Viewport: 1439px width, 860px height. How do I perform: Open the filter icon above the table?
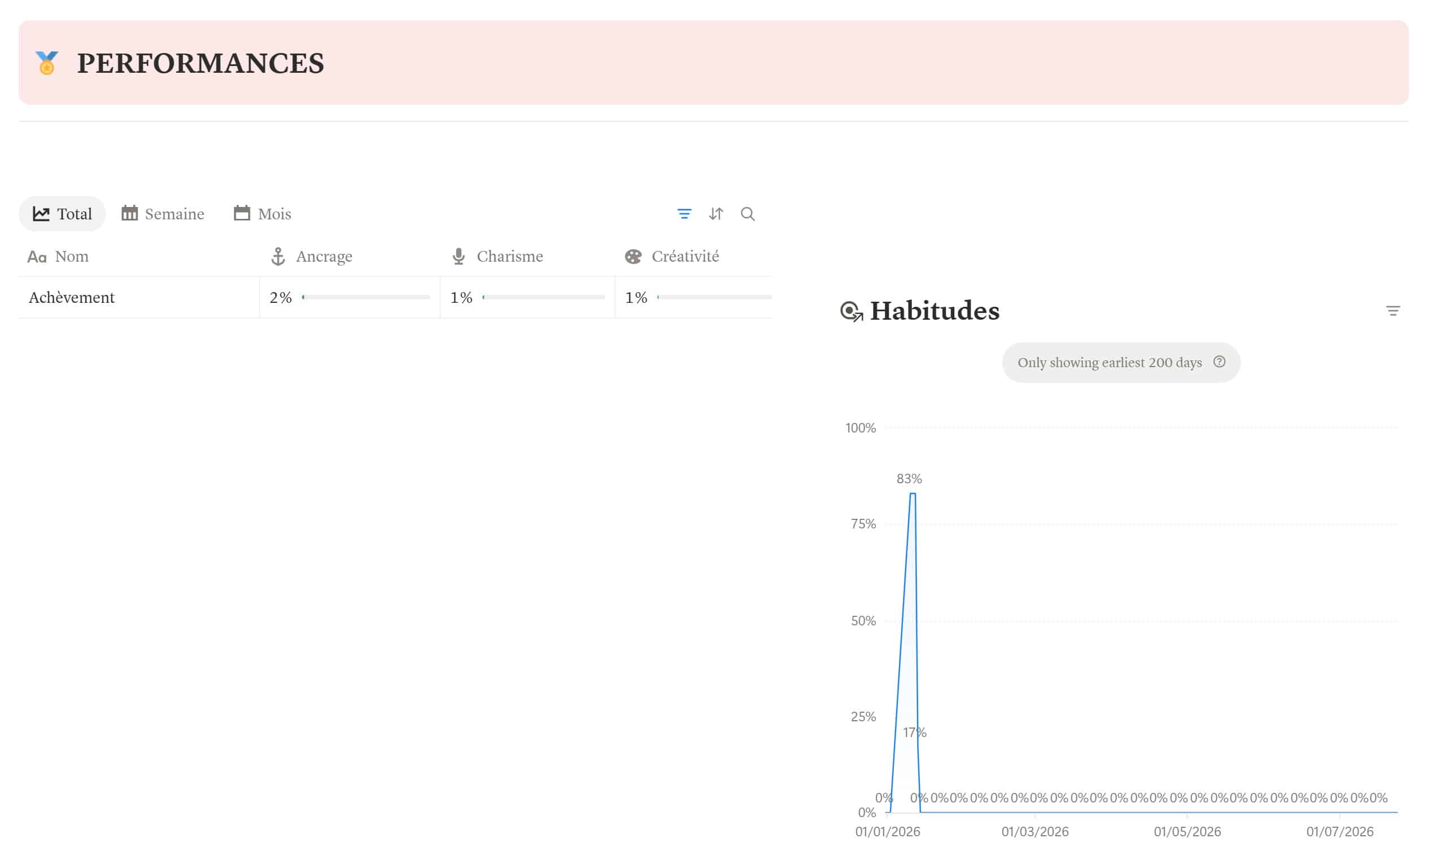[684, 214]
